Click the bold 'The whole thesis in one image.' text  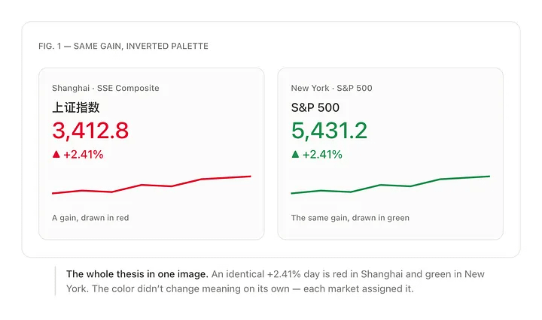coord(137,274)
